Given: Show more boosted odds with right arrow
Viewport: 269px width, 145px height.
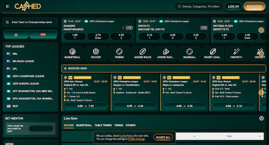Looking at the screenshot, I should click(x=261, y=93).
